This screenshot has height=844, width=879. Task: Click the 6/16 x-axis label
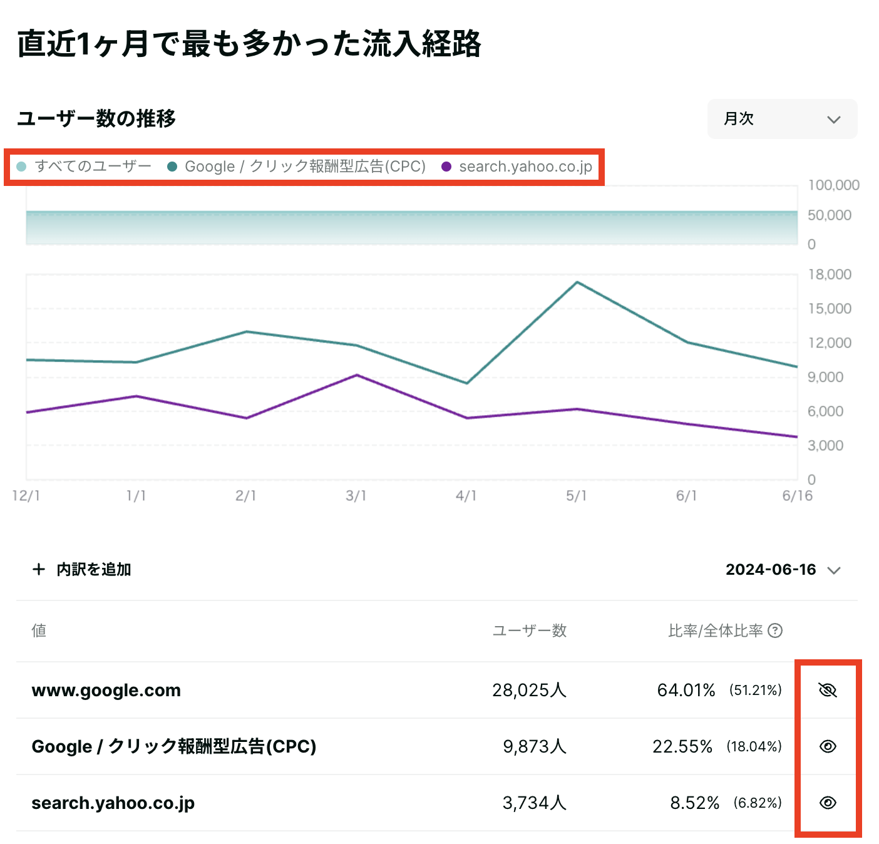pyautogui.click(x=798, y=496)
